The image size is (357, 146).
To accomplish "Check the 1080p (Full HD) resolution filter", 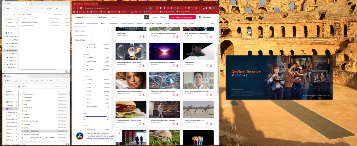I will pyautogui.click(x=84, y=62).
